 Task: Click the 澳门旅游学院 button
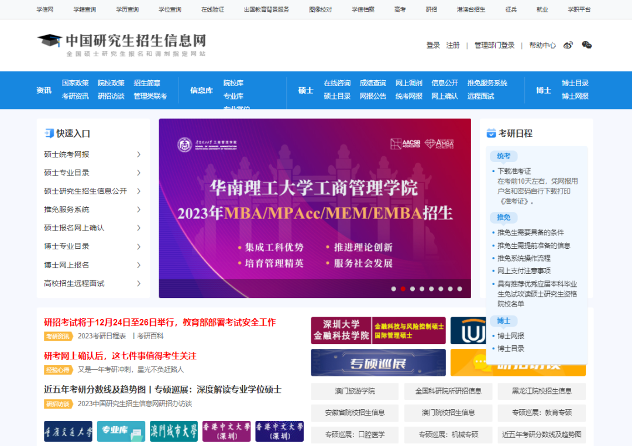coord(355,391)
